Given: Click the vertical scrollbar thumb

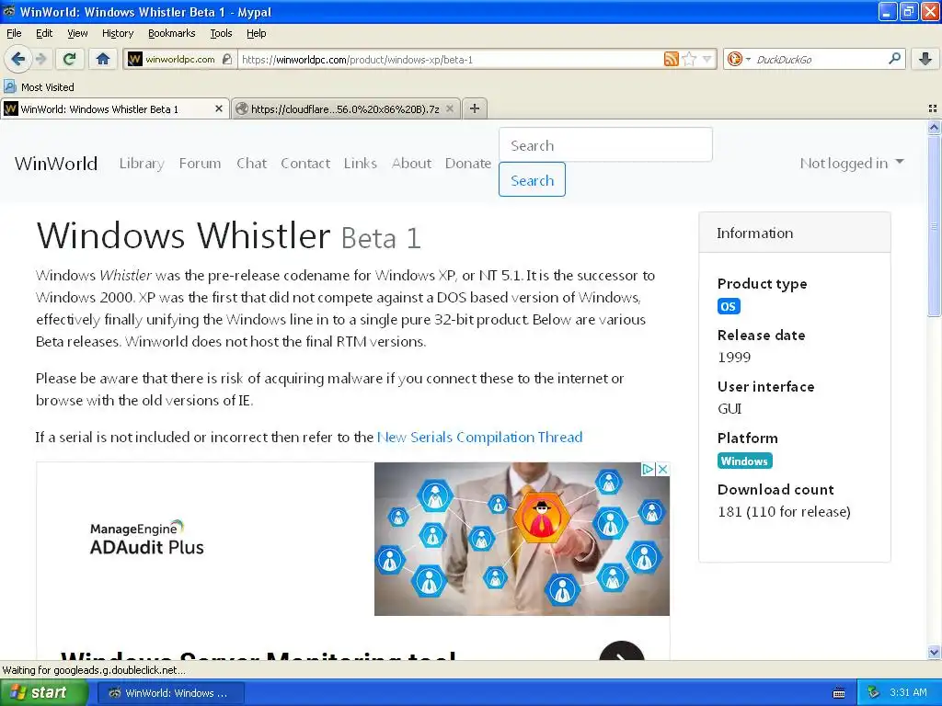Looking at the screenshot, I should coord(934,226).
